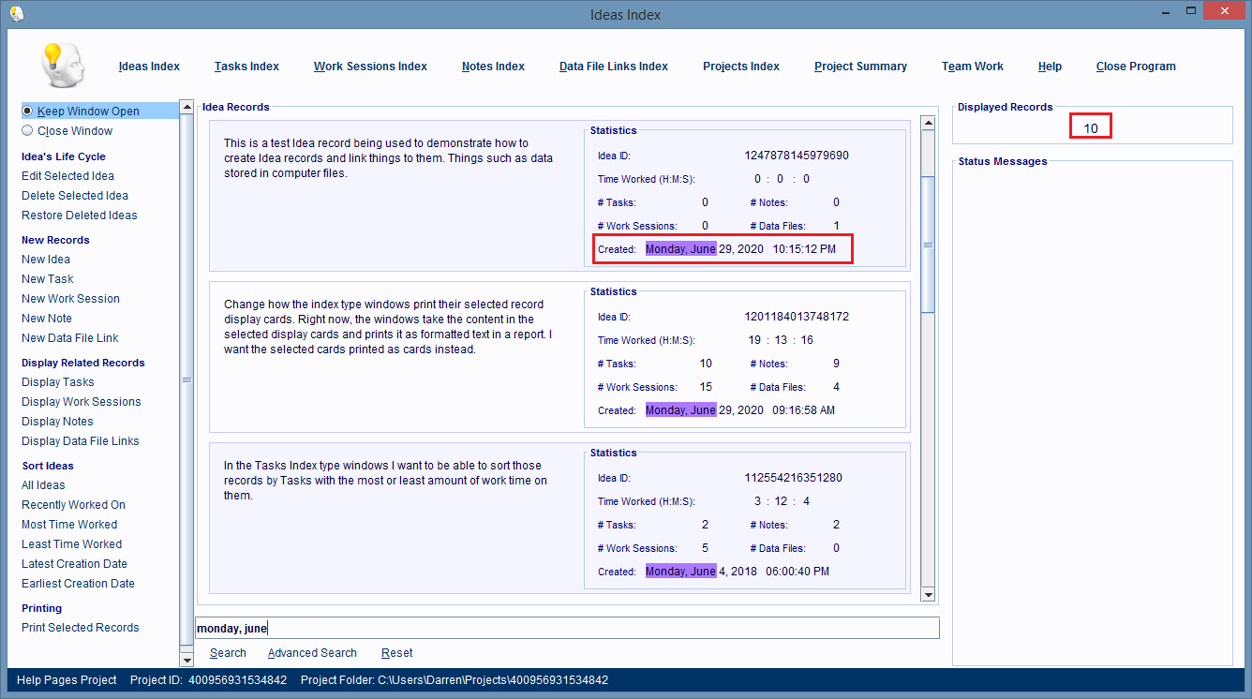Viewport: 1252px width, 699px height.
Task: Open Data File Links Index menu
Action: click(614, 67)
